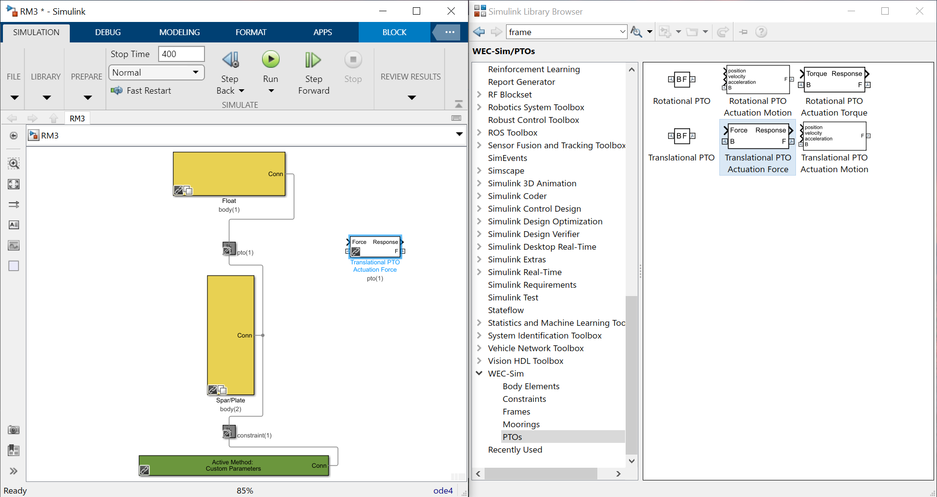Click the Fit to View icon
937x497 pixels.
click(14, 184)
